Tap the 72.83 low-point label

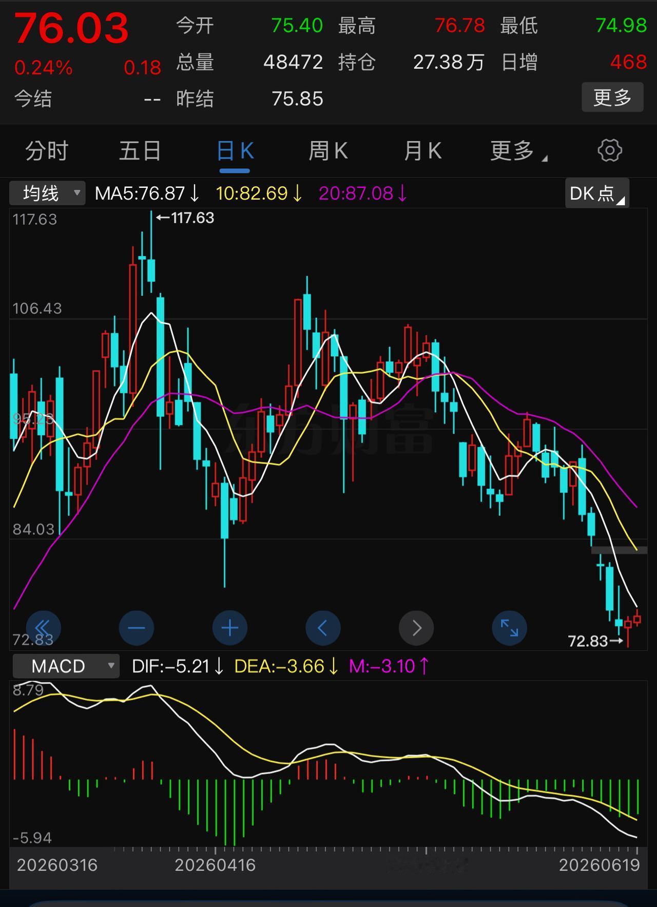[595, 641]
